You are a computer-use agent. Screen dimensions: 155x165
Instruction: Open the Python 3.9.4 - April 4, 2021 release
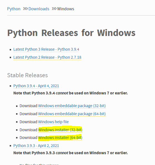[x=36, y=86]
